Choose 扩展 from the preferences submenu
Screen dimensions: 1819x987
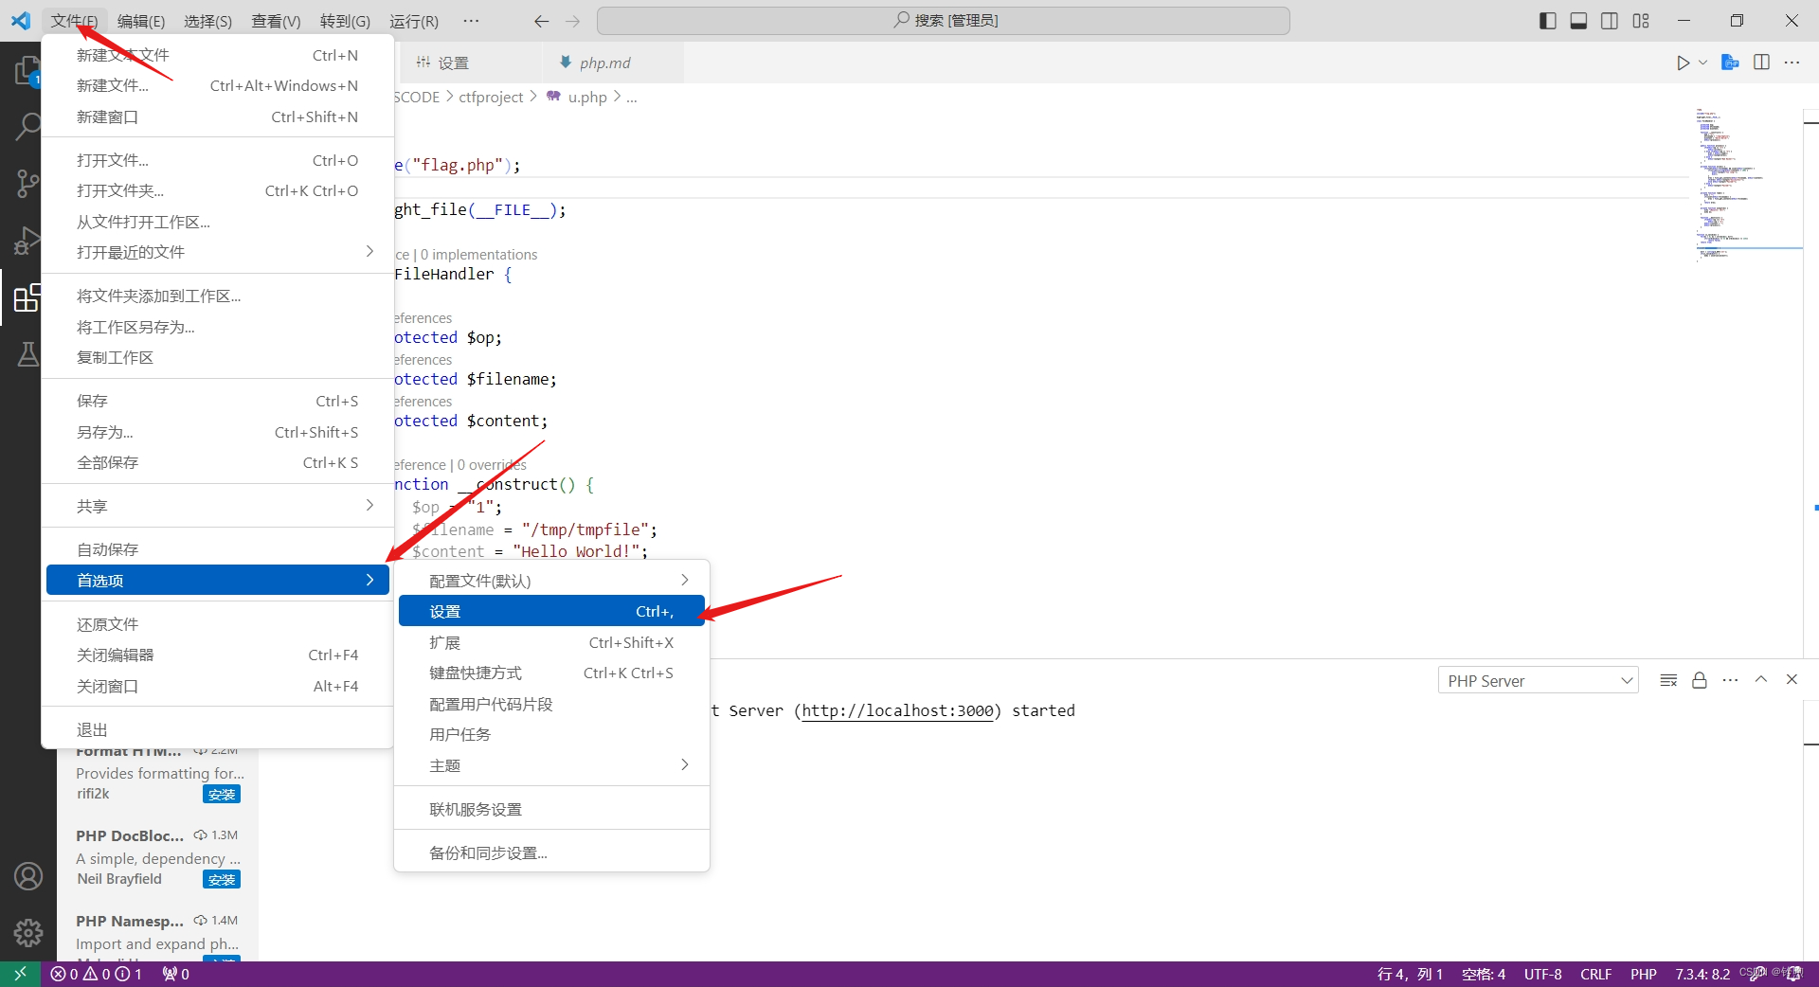tap(551, 642)
